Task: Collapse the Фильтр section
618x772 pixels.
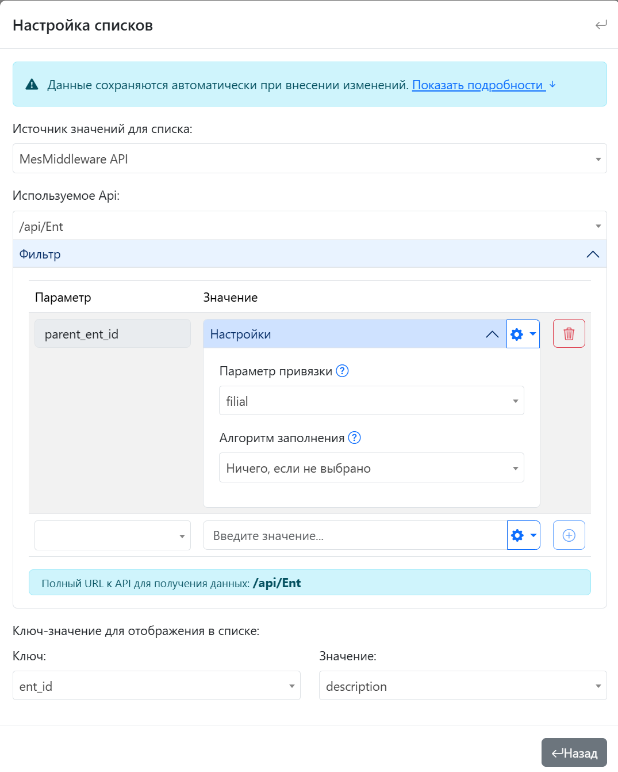Action: [592, 254]
